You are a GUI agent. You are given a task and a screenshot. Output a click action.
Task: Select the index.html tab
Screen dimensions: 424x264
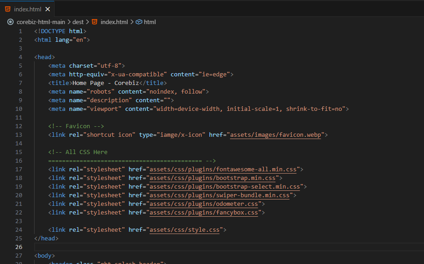(x=27, y=9)
